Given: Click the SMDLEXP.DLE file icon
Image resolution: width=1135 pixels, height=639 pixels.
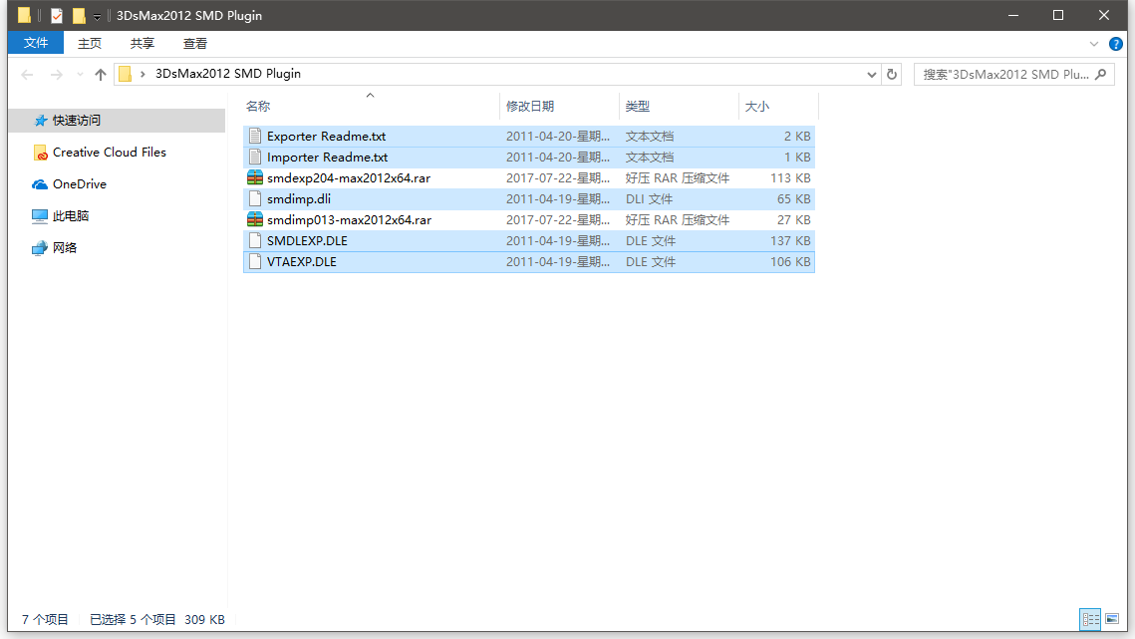Looking at the screenshot, I should coord(255,241).
